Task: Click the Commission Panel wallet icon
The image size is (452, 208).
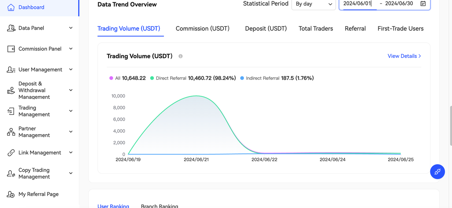Action: click(x=11, y=49)
